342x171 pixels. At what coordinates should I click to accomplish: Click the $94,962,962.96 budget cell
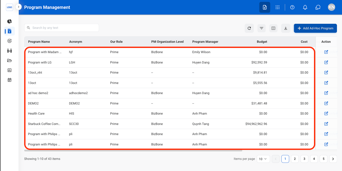pyautogui.click(x=256, y=124)
